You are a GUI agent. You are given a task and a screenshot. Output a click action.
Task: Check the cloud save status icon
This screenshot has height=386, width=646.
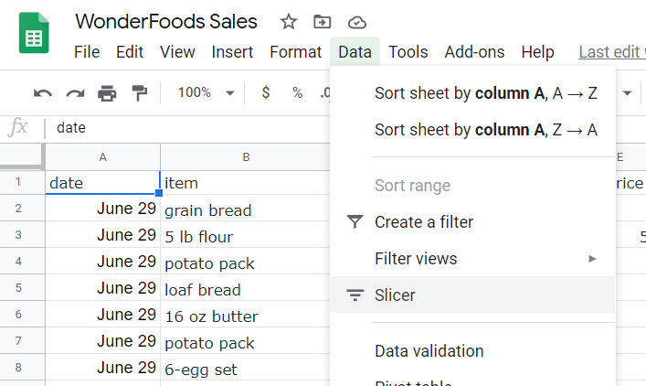357,22
